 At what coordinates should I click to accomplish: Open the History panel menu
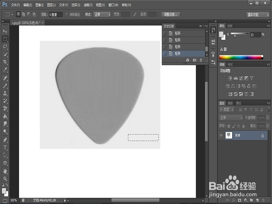(x=206, y=26)
